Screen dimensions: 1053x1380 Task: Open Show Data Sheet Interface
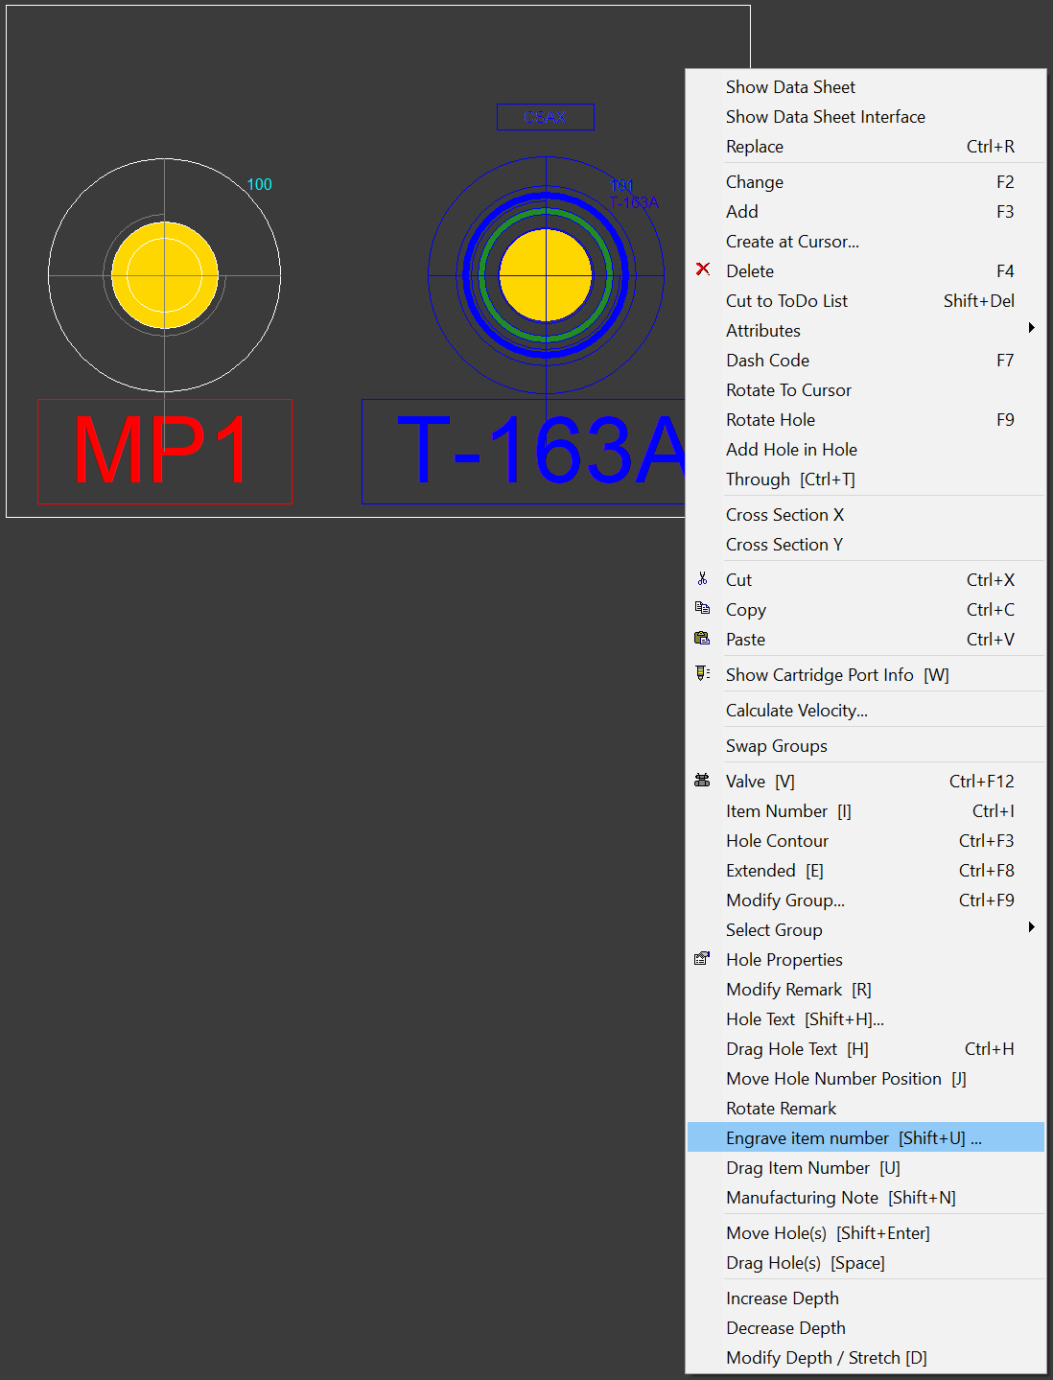pyautogui.click(x=866, y=117)
